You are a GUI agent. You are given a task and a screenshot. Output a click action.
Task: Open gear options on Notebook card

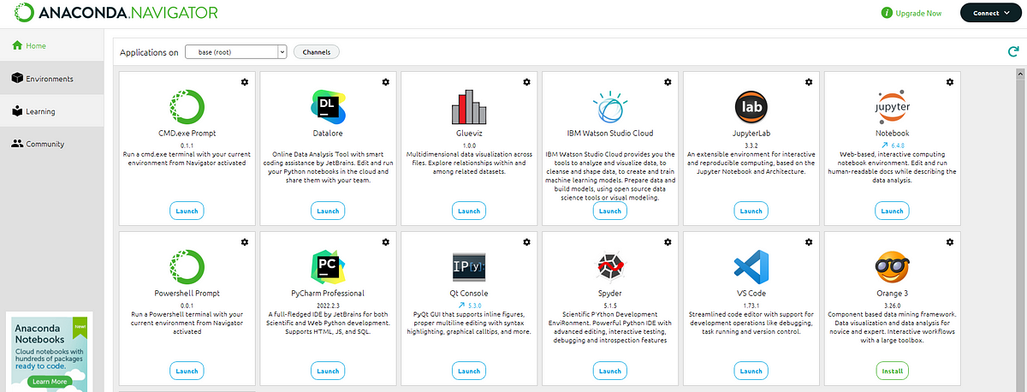coord(950,81)
